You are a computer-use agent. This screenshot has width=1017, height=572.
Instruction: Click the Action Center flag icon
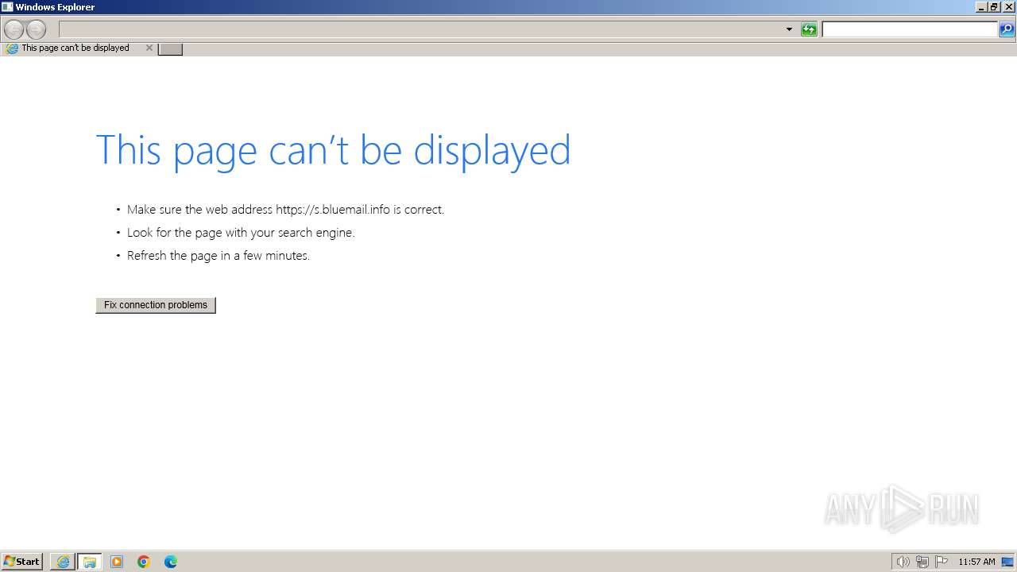tap(942, 562)
